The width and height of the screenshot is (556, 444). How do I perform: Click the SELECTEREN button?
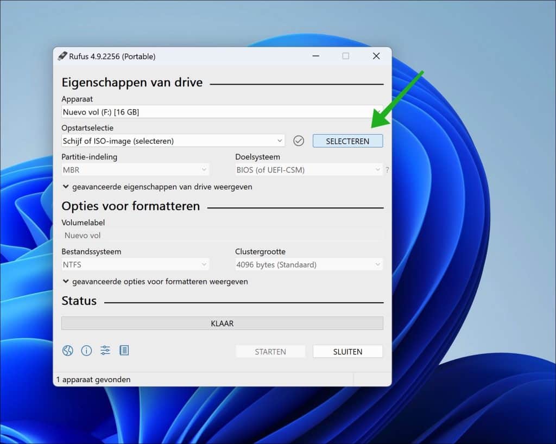tap(347, 141)
